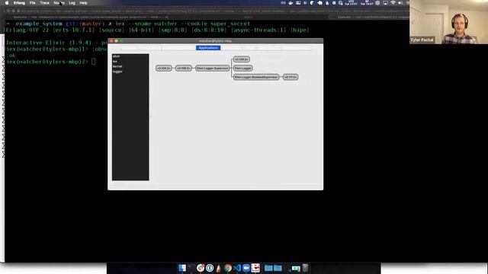Click the topmost pid node above Elixir.Logger
The width and height of the screenshot is (488, 274).
click(x=242, y=59)
